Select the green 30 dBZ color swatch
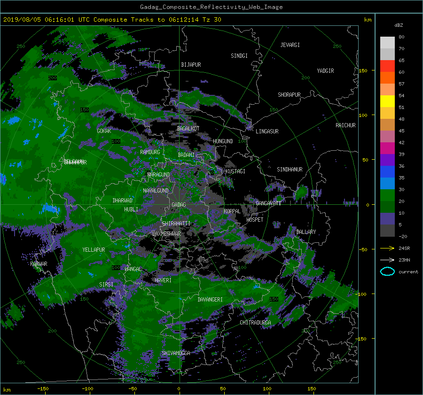Screen dimensions: 423x395 coord(387,195)
